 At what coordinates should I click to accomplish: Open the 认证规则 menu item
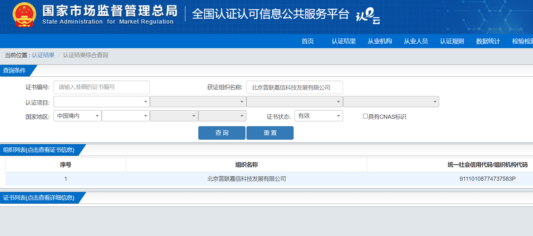(x=452, y=41)
